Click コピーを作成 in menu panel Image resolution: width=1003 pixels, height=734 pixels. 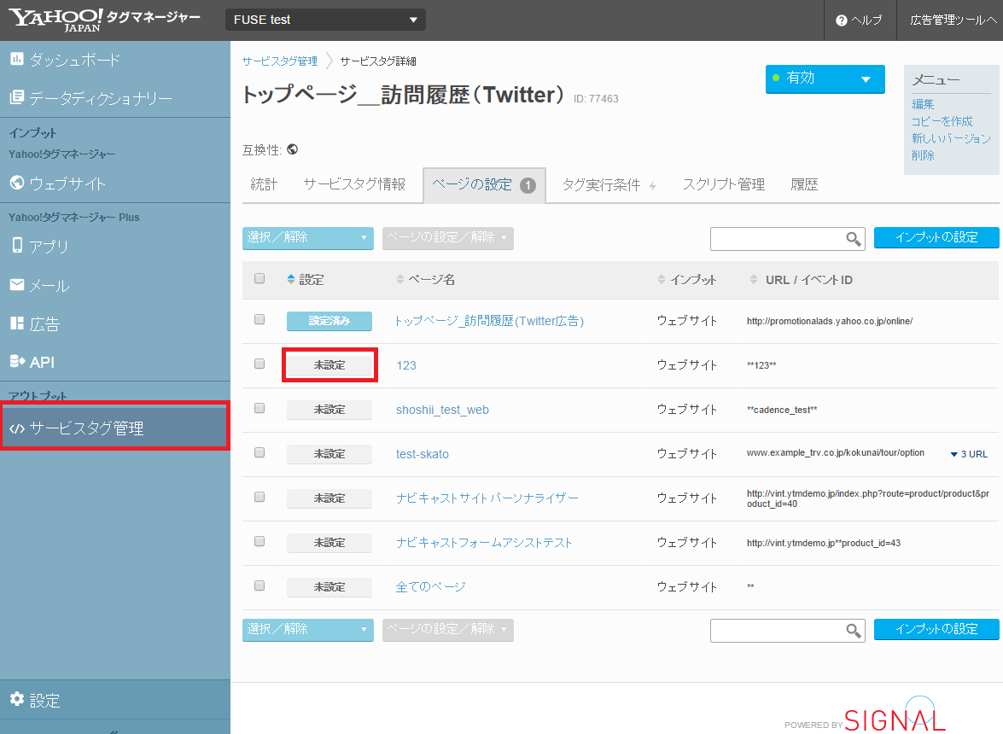[x=942, y=121]
